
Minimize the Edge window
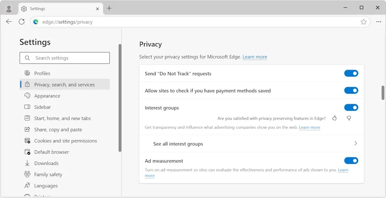[345, 8]
